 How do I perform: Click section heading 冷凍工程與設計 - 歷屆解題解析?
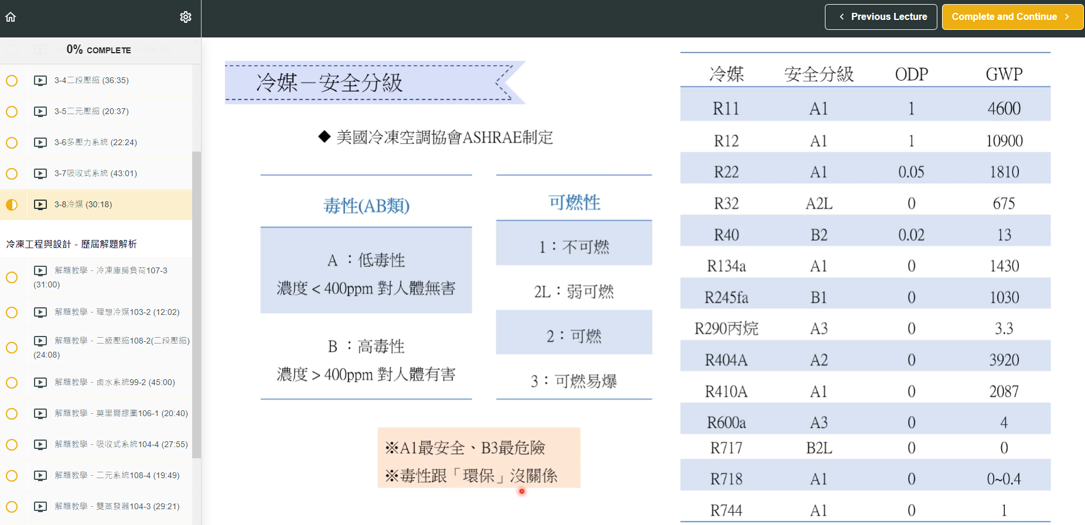coord(71,244)
